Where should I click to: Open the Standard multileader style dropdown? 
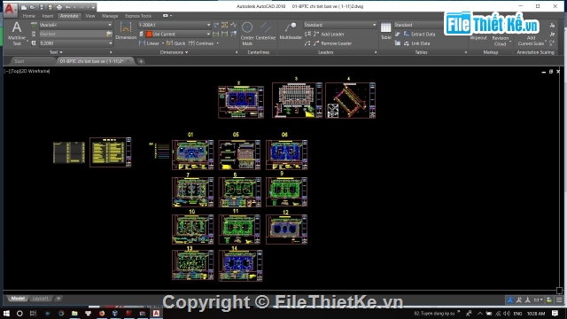[340, 25]
